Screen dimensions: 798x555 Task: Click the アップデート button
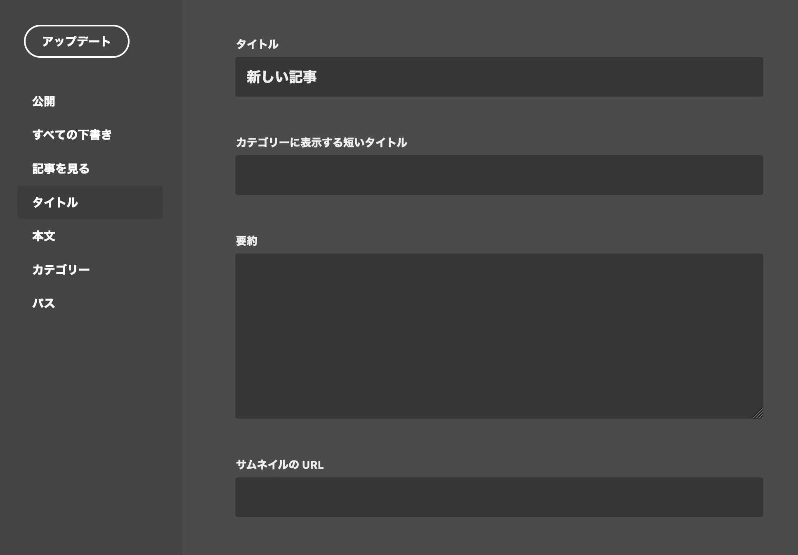[77, 41]
